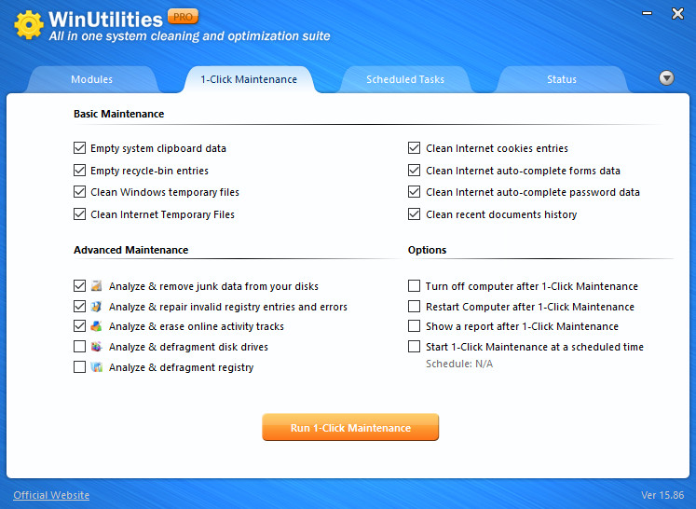Open the round dropdown arrow menu
Viewport: 696px width, 509px height.
[666, 78]
